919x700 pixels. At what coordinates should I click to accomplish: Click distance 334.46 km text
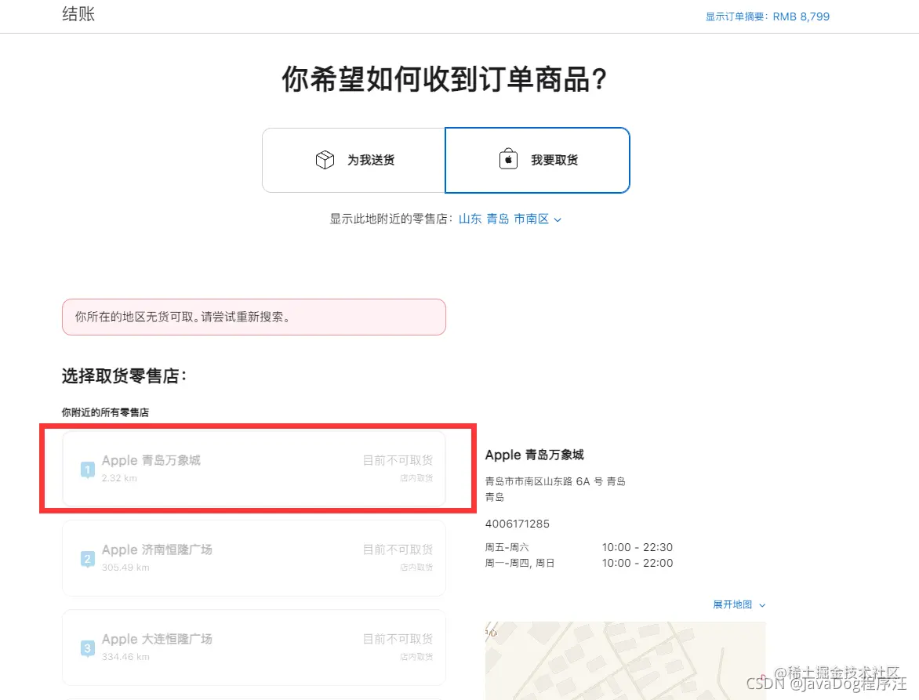125,657
